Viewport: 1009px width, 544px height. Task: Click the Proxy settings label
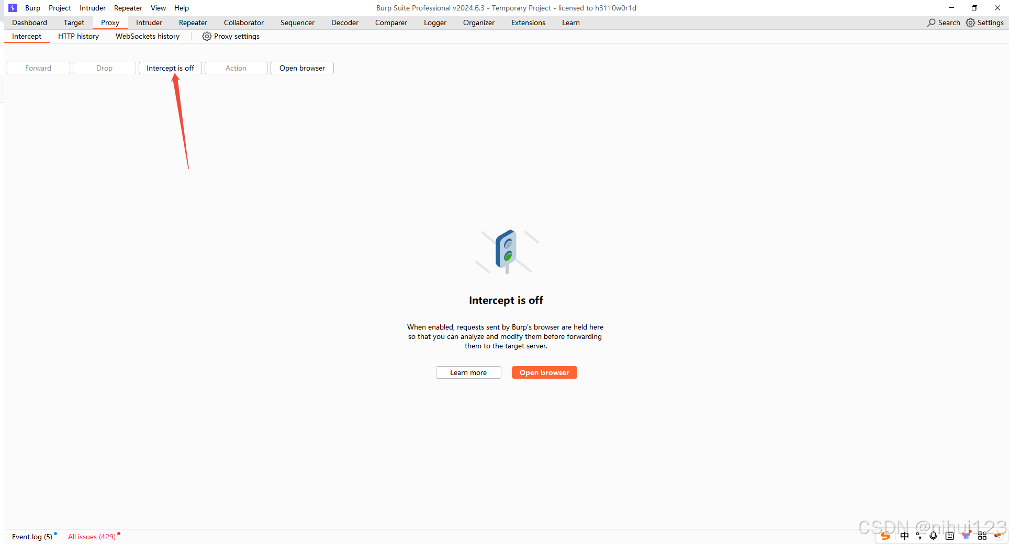point(237,36)
